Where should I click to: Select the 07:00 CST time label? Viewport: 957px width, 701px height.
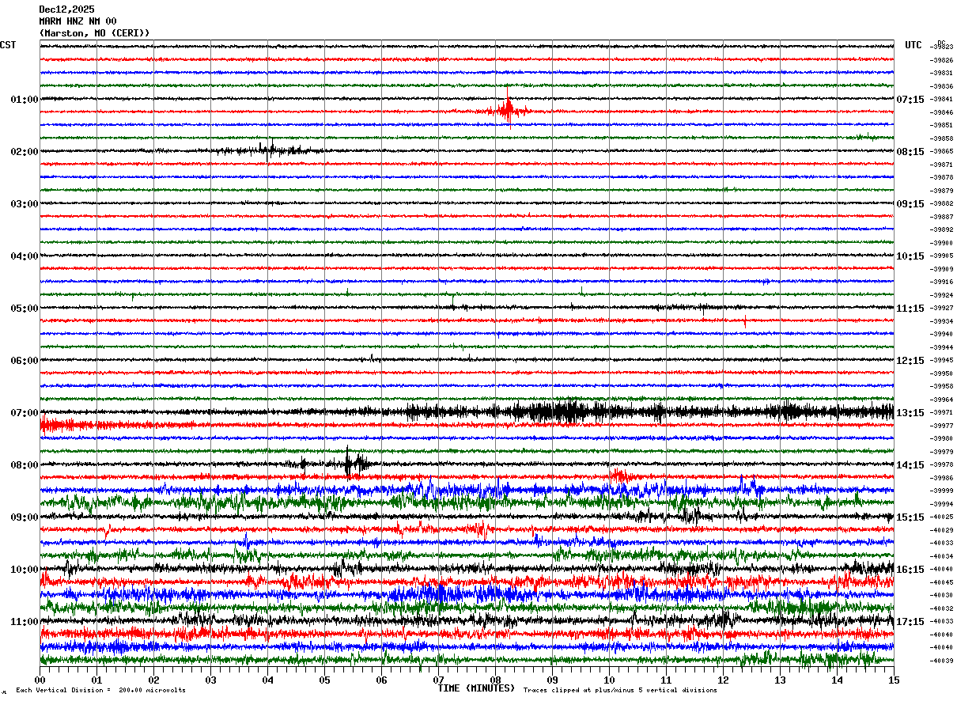pyautogui.click(x=24, y=413)
